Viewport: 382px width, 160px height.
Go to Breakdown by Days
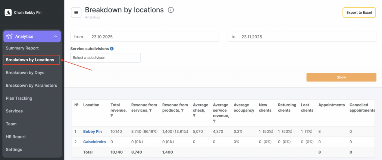(x=25, y=73)
